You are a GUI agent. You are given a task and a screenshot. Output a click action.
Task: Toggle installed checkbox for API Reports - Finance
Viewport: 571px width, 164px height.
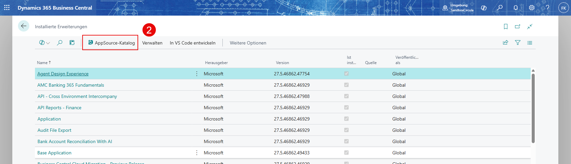click(346, 107)
